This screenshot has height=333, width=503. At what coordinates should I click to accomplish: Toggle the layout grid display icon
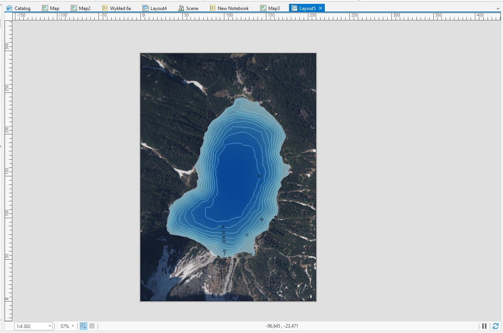click(x=92, y=326)
